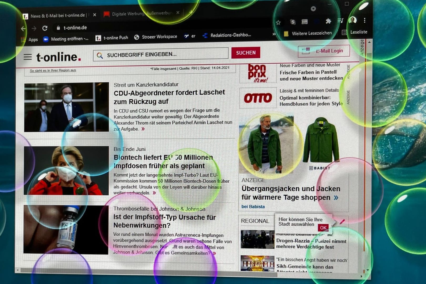Reload the t-online.de page
Viewport: 426px width, 284px height.
click(45, 28)
